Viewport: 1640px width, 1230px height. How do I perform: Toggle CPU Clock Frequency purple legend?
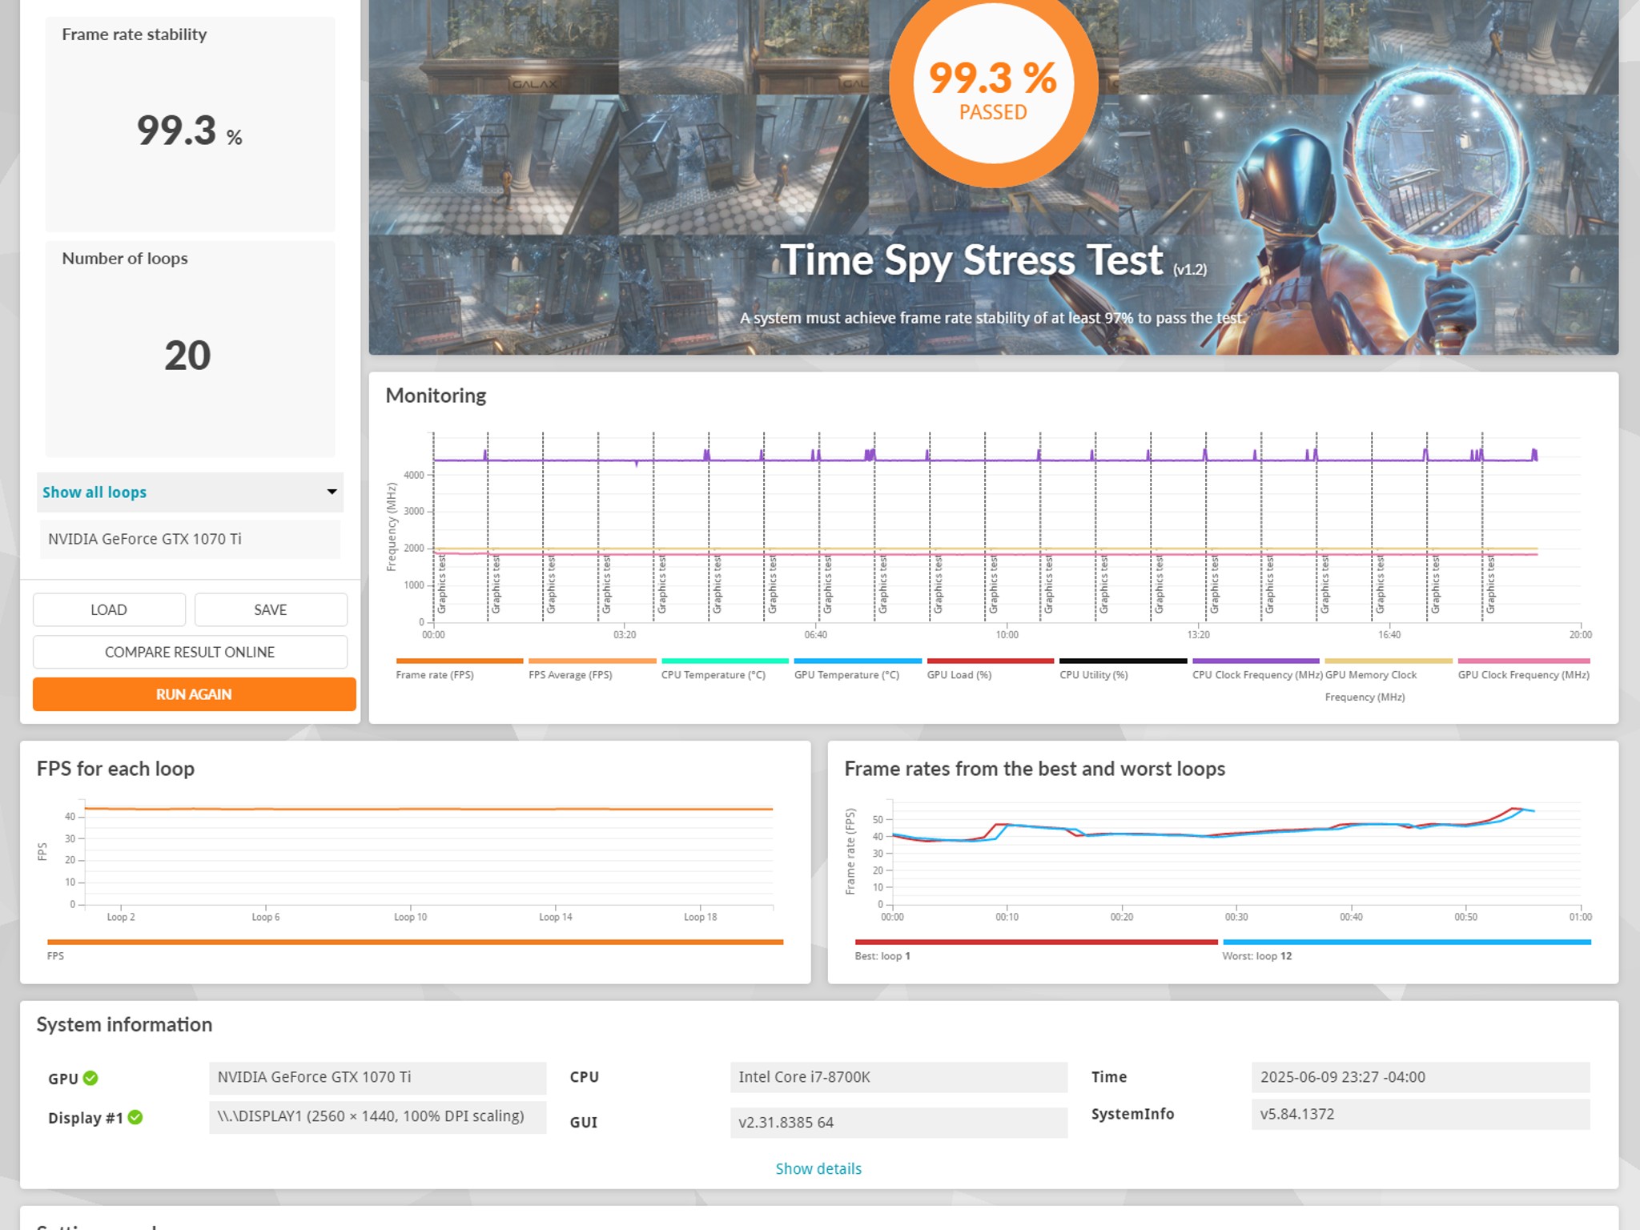pos(1256,661)
